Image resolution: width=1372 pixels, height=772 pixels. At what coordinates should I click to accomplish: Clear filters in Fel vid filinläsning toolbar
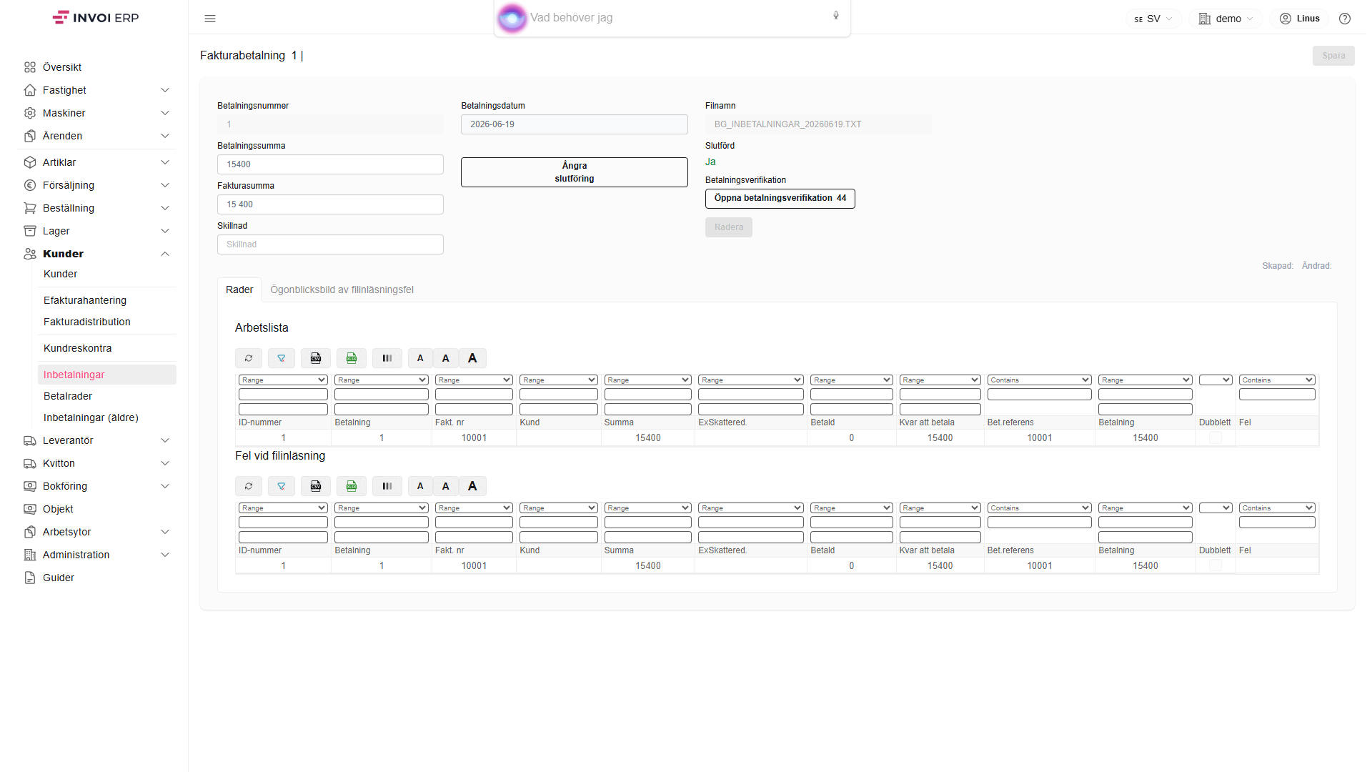pos(282,486)
